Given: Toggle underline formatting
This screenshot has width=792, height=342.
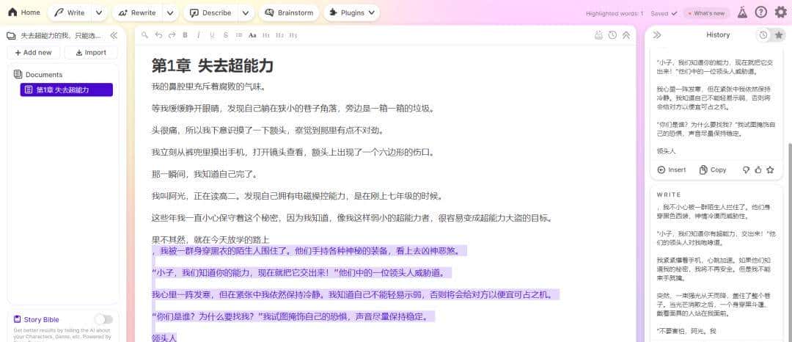Looking at the screenshot, I should (212, 34).
